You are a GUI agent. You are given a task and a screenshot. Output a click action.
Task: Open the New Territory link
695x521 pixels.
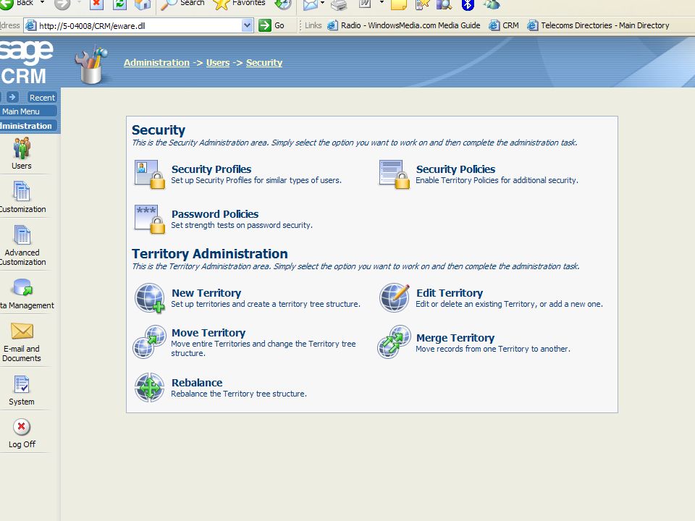pos(206,293)
